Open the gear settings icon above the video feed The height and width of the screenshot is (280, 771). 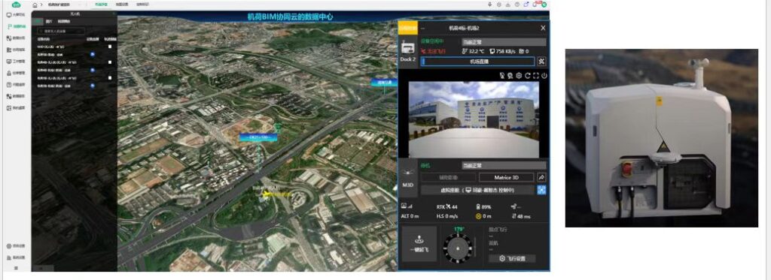pyautogui.click(x=519, y=76)
